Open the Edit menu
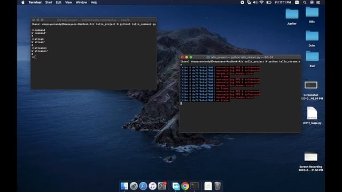The width and height of the screenshot is (342, 192). pyautogui.click(x=58, y=2)
